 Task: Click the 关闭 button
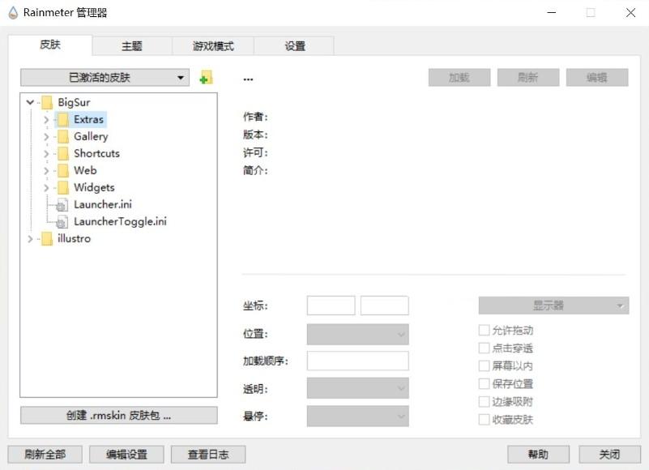(x=609, y=455)
